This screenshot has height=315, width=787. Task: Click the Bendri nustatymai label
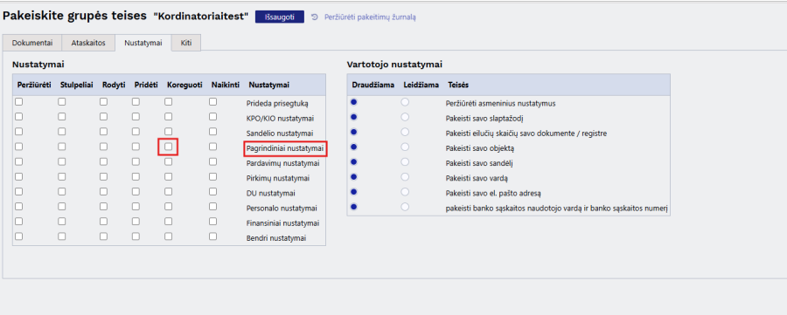276,238
